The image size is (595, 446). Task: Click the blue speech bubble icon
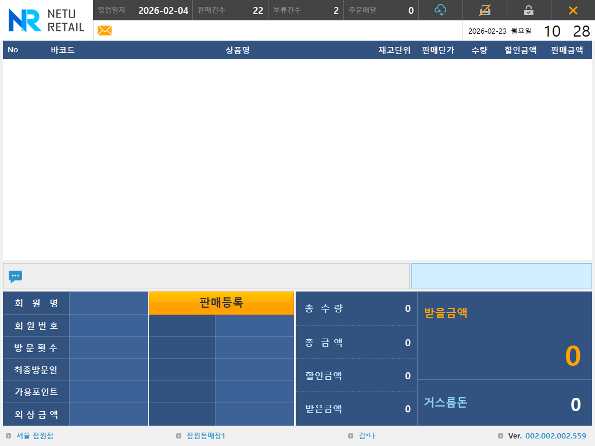pos(15,276)
